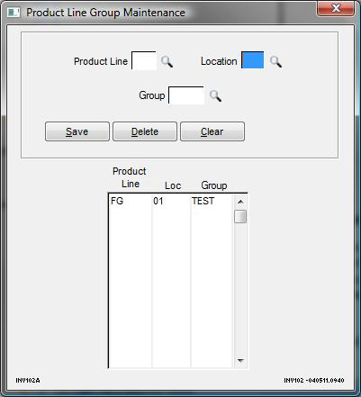Click the window title bar application icon
Viewport: 361px width, 397px height.
tap(14, 13)
